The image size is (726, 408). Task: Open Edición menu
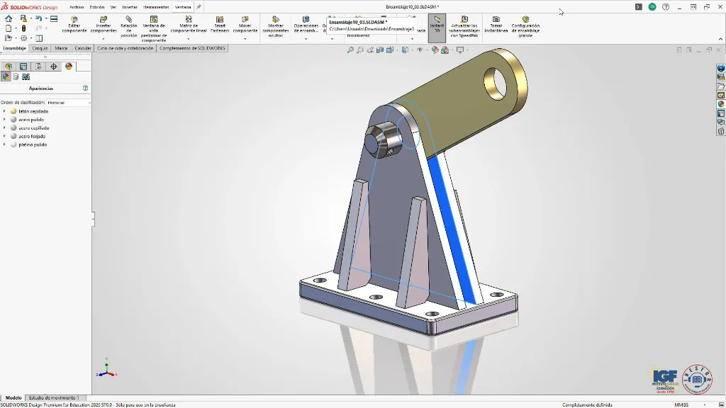pyautogui.click(x=96, y=7)
